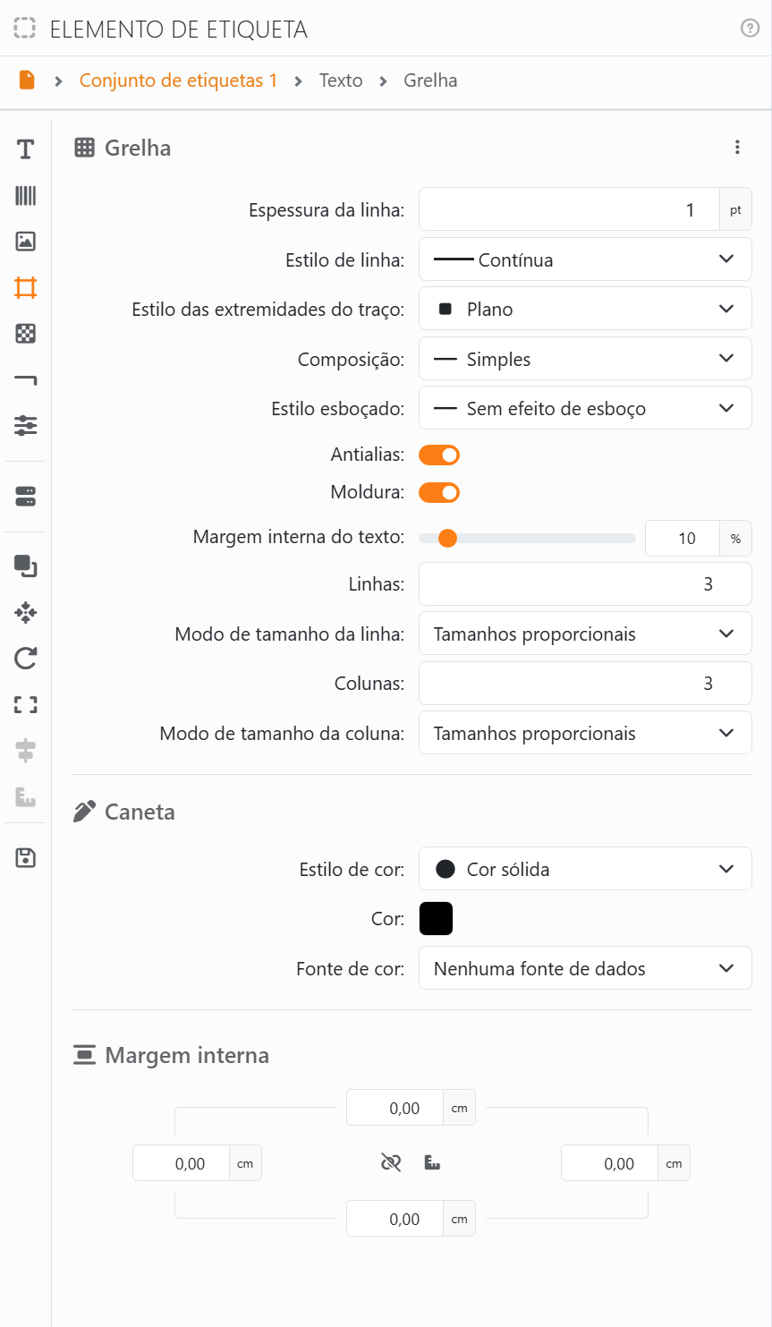Viewport: 772px width, 1327px height.
Task: Click the Grelha grid header icon
Action: pos(84,148)
